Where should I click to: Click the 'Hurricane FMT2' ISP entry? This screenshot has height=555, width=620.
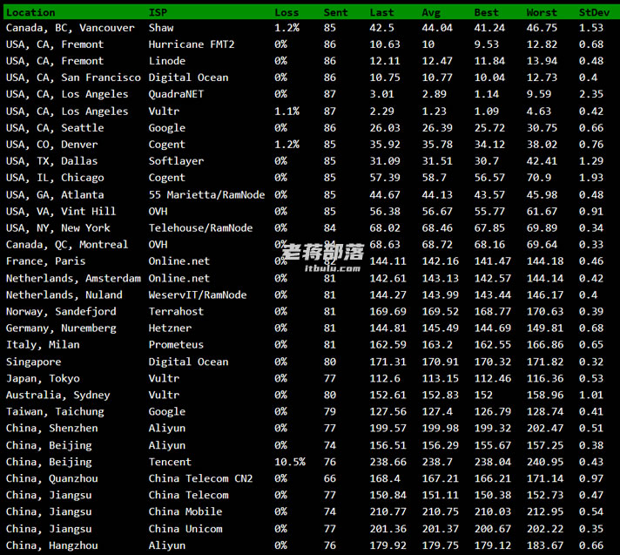tap(192, 44)
